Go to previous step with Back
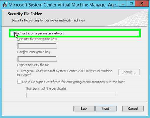 click(84, 109)
